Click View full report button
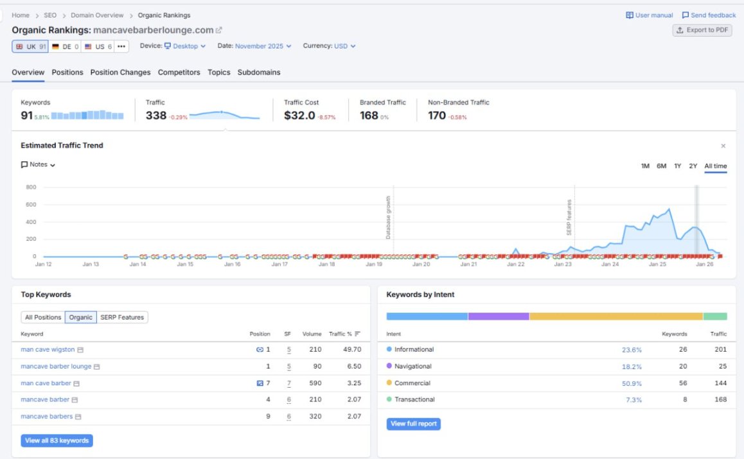 (x=414, y=424)
